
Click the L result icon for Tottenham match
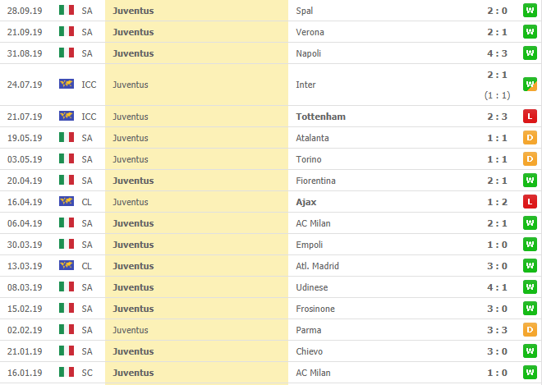pos(530,117)
